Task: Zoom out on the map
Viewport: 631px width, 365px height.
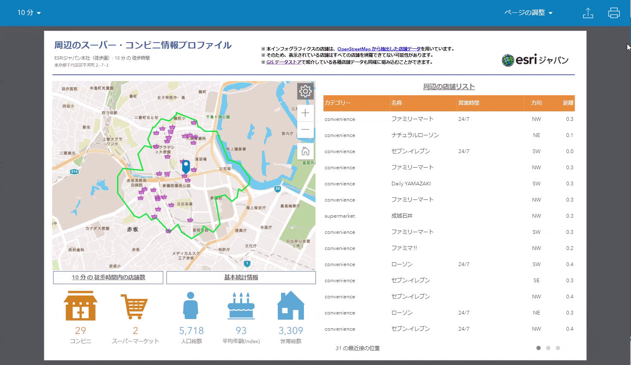Action: tap(305, 130)
